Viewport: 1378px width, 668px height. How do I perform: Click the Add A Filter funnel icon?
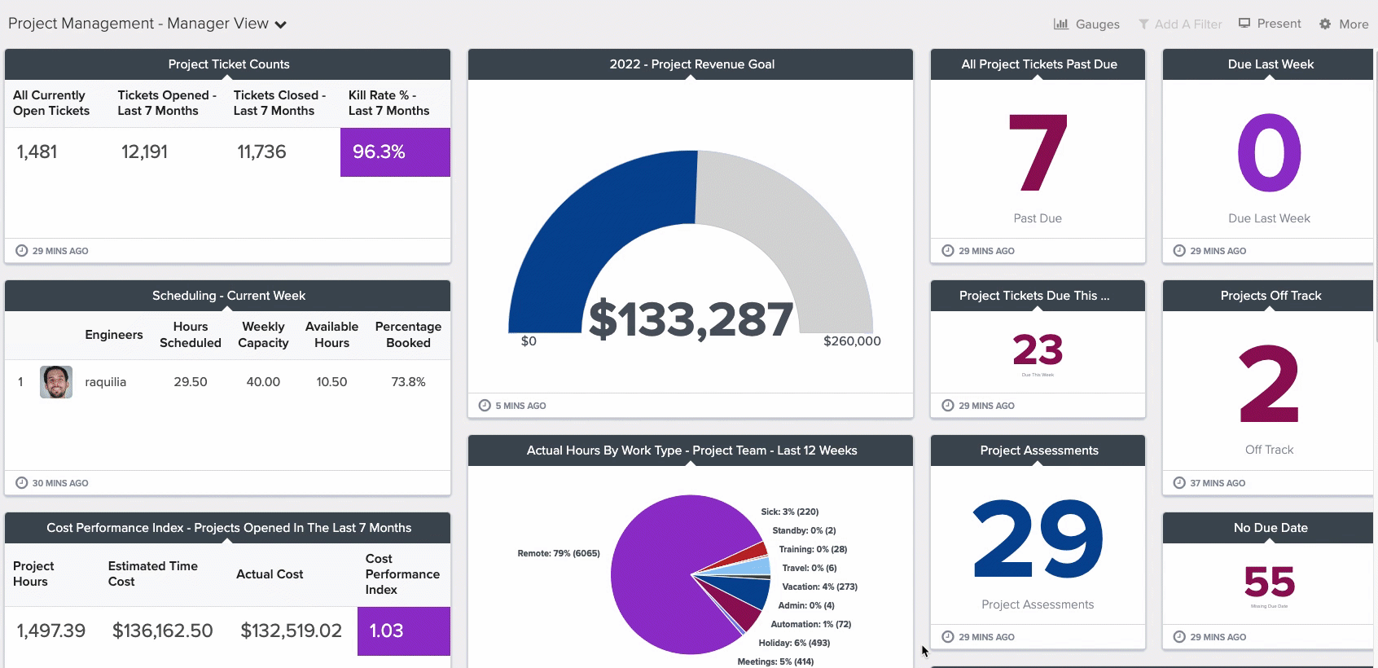pos(1143,24)
